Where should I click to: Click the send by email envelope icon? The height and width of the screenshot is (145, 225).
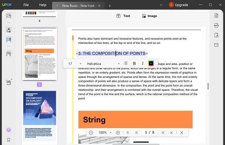click(x=216, y=45)
